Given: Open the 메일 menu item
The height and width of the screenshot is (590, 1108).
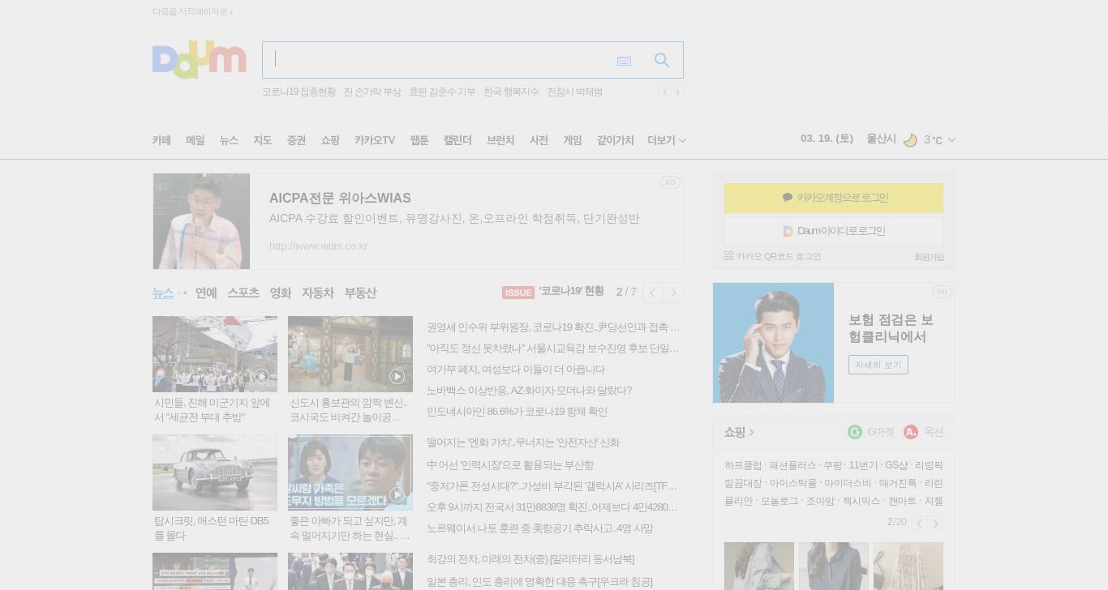Looking at the screenshot, I should (195, 140).
